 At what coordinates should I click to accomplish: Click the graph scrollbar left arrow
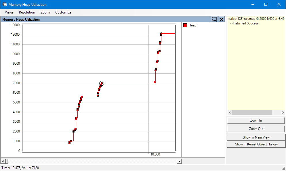pyautogui.click(x=3, y=161)
